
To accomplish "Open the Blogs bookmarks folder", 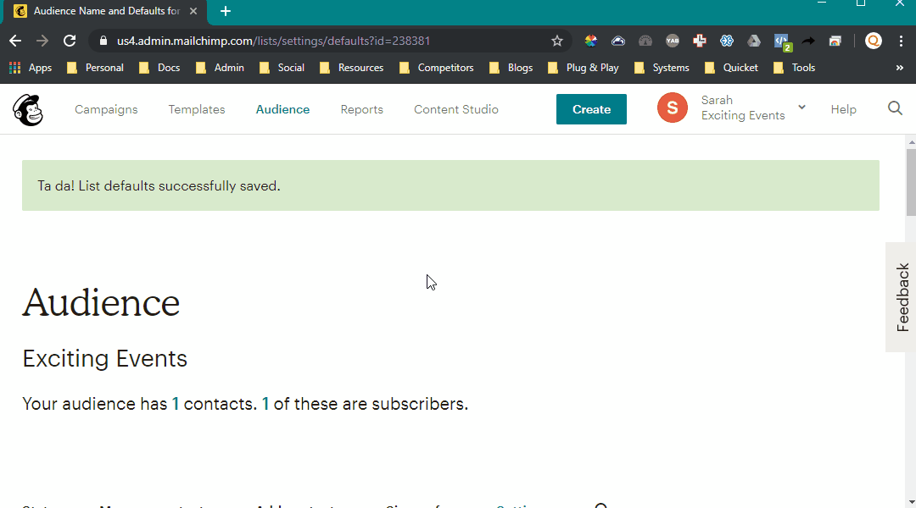I will pos(511,68).
